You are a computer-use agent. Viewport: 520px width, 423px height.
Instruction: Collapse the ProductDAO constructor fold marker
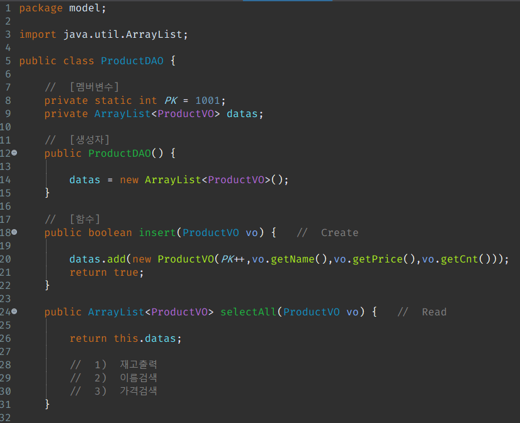point(14,153)
